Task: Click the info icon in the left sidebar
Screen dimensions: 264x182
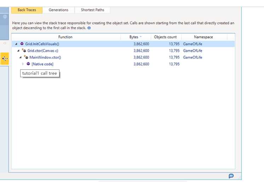Action: tap(5, 17)
